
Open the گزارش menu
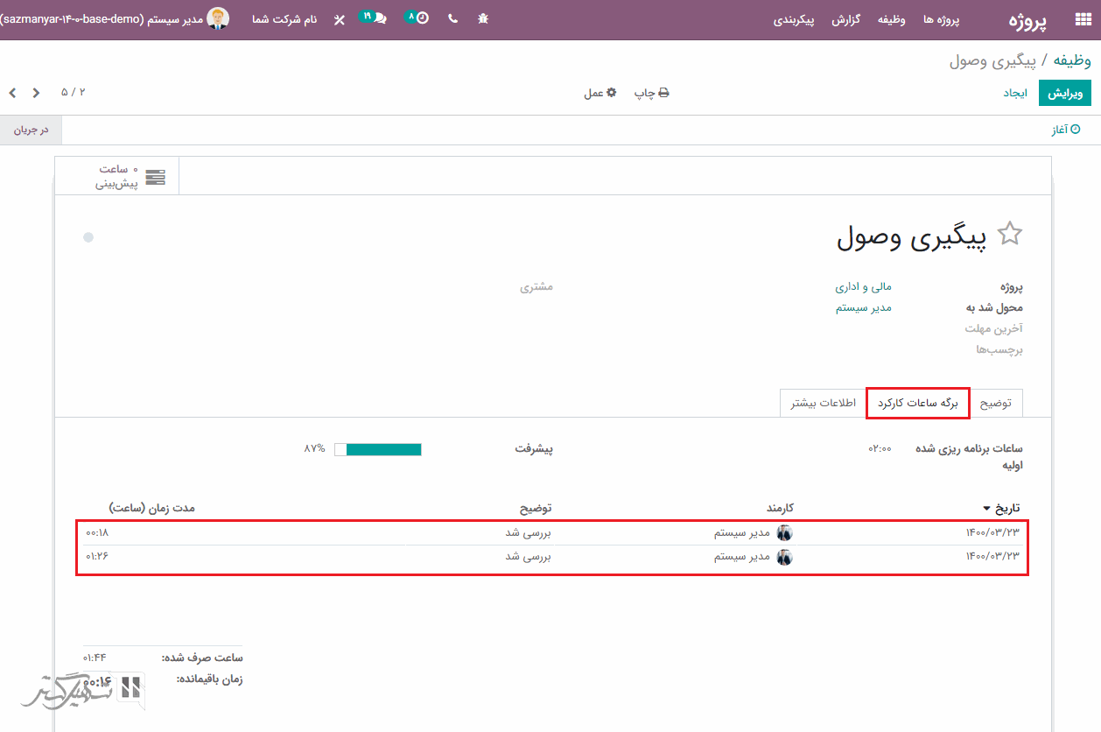845,19
